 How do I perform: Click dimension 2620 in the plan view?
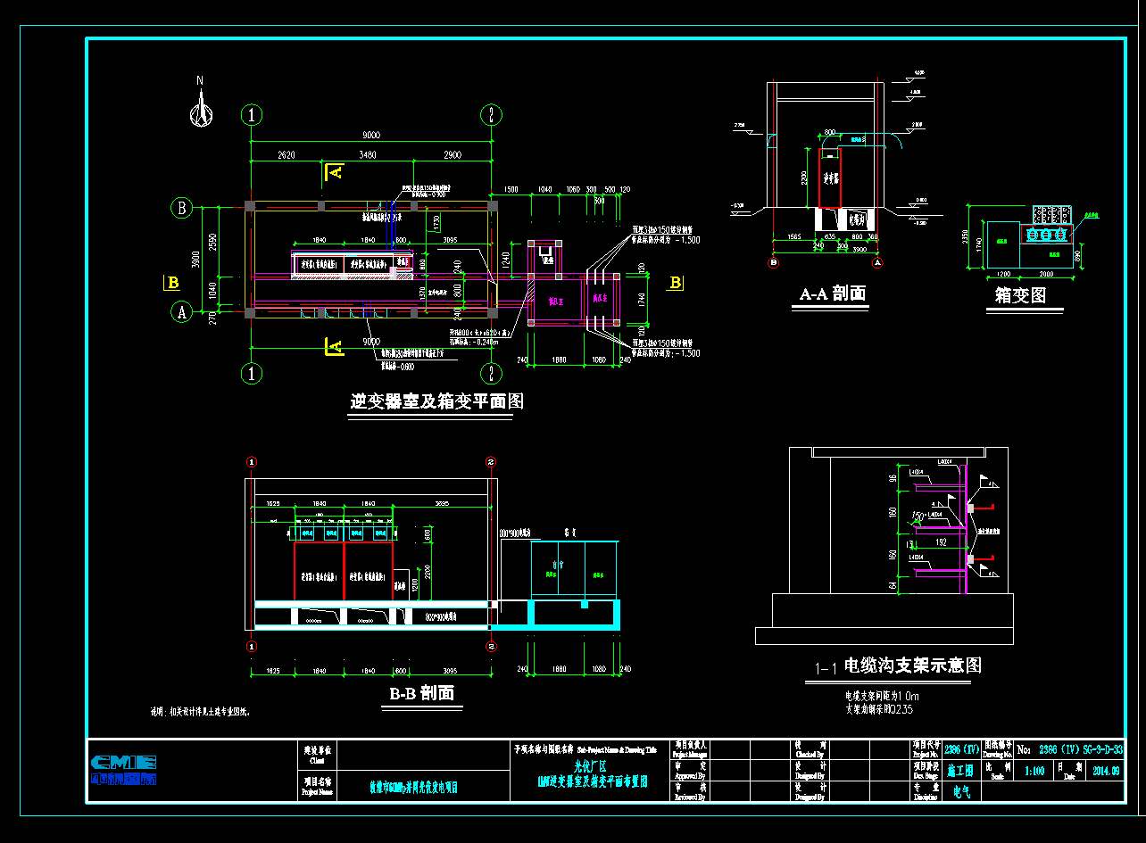pyautogui.click(x=286, y=155)
